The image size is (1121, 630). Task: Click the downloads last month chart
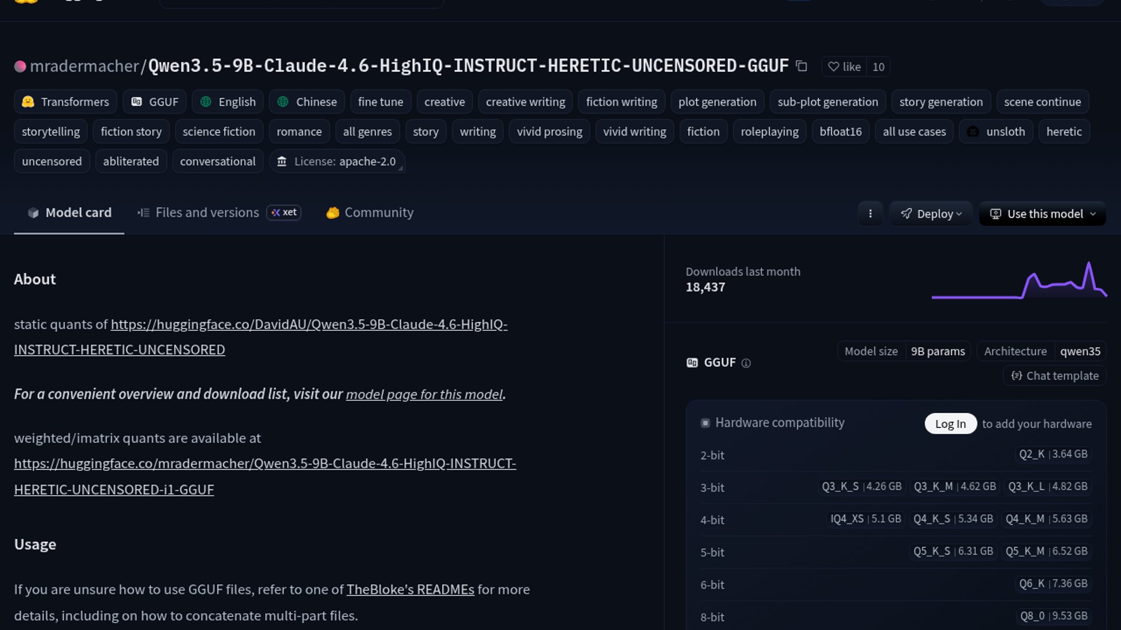pos(1019,282)
